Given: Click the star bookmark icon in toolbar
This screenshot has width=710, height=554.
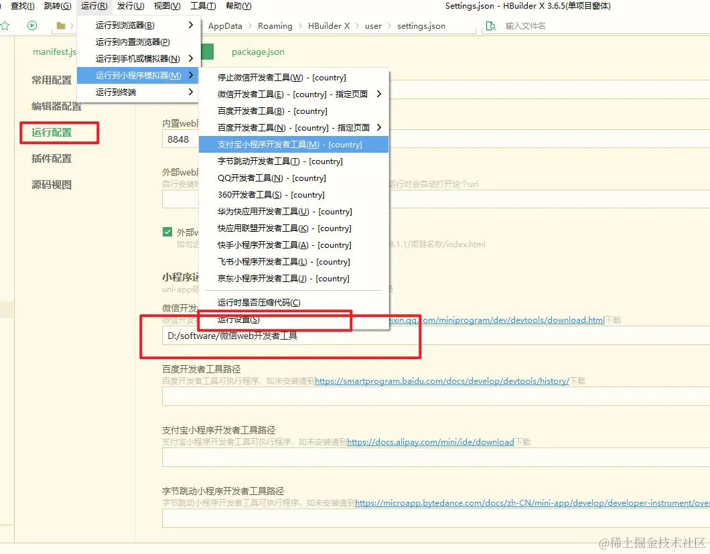Looking at the screenshot, I should [x=5, y=26].
